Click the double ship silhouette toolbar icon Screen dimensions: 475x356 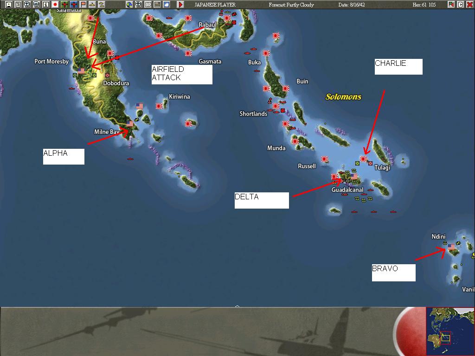[x=102, y=5]
